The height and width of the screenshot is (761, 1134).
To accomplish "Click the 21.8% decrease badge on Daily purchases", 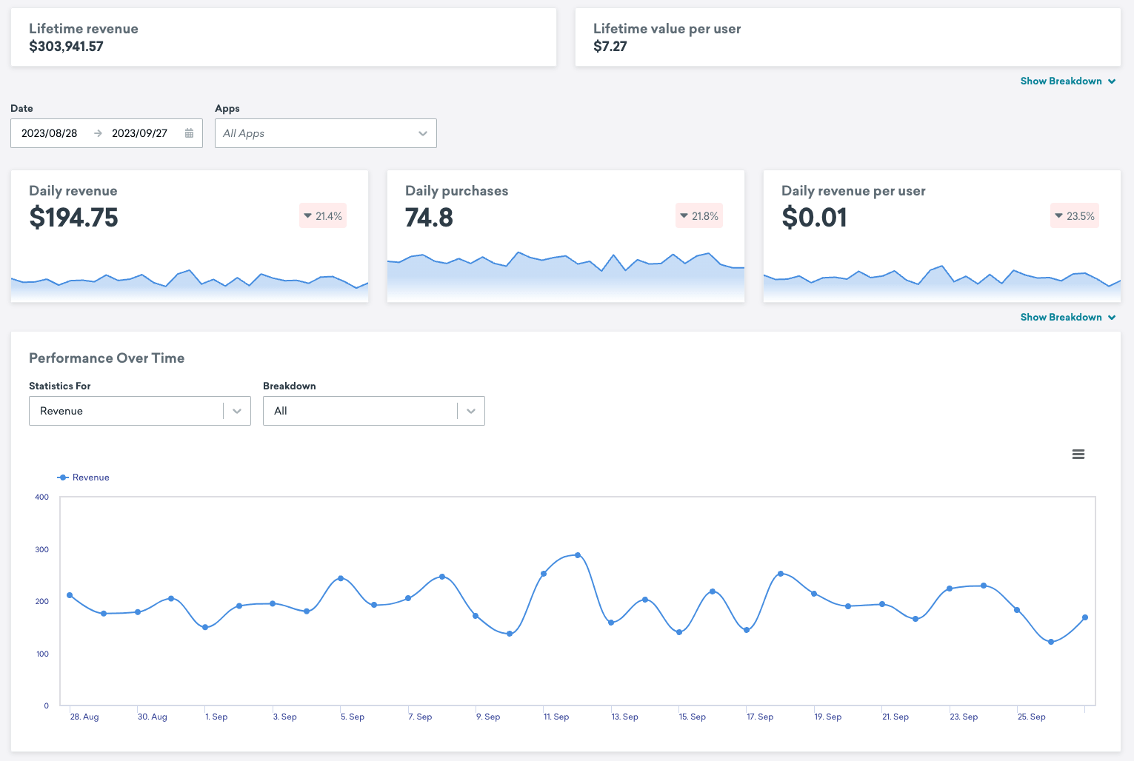I will coord(699,216).
